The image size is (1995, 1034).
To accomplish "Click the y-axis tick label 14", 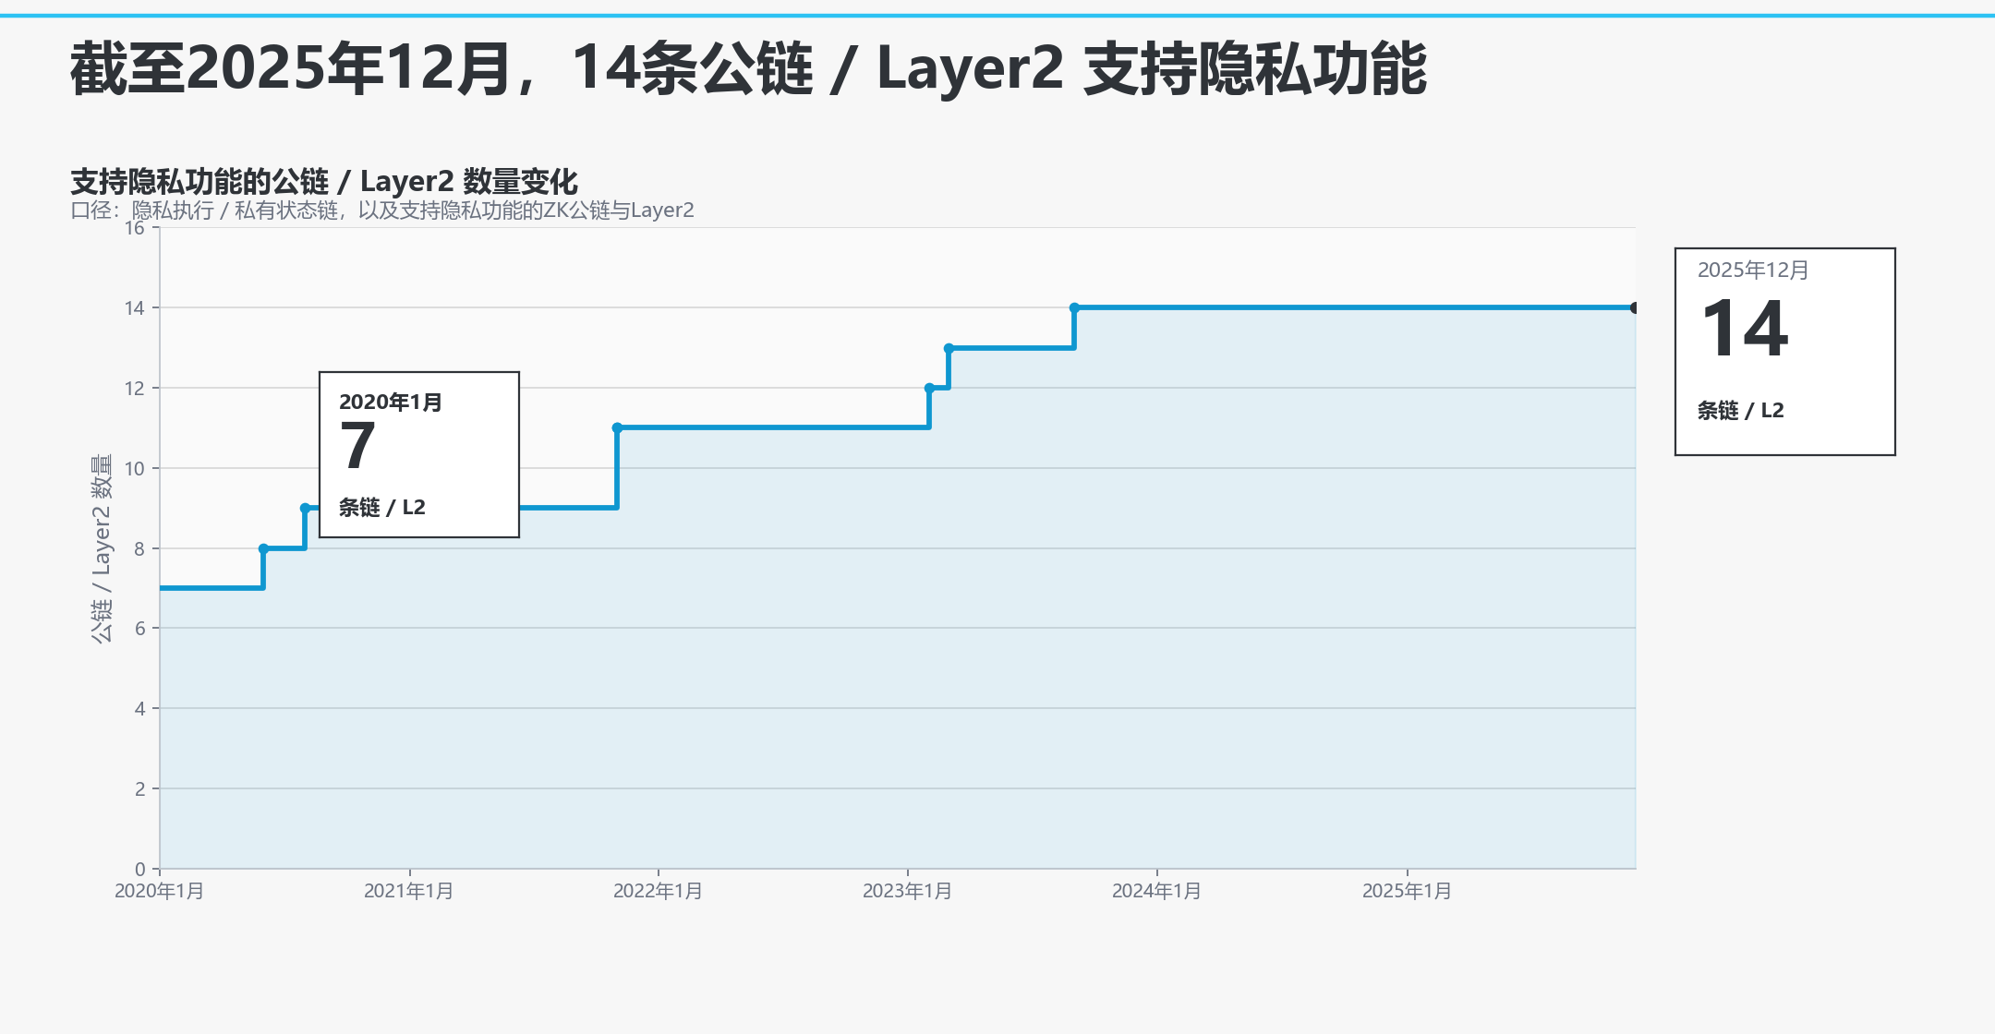I will coord(135,308).
